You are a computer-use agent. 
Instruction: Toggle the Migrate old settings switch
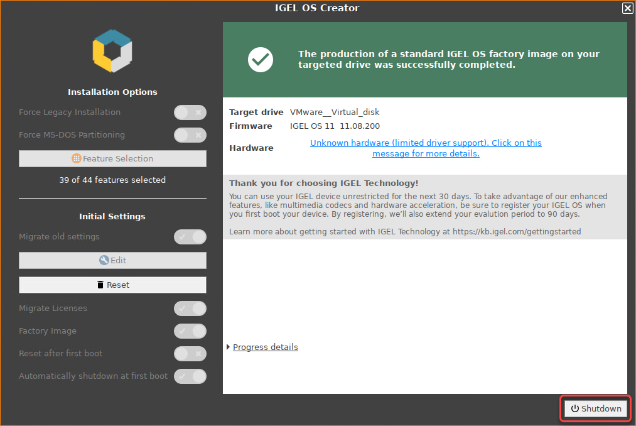click(190, 237)
